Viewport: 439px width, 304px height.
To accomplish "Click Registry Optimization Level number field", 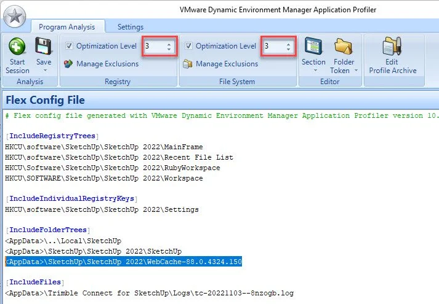I will pyautogui.click(x=155, y=46).
